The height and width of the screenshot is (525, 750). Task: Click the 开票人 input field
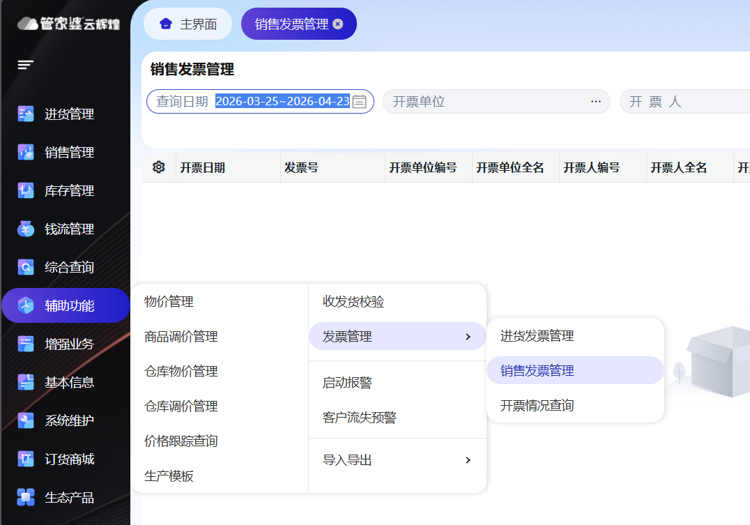tap(685, 102)
